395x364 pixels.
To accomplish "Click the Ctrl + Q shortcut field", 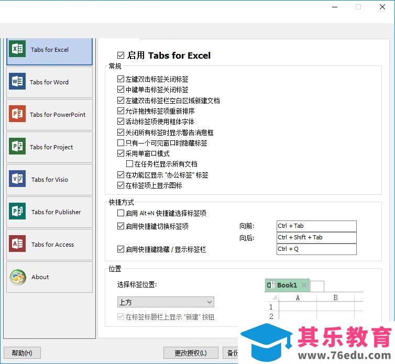I will click(316, 249).
